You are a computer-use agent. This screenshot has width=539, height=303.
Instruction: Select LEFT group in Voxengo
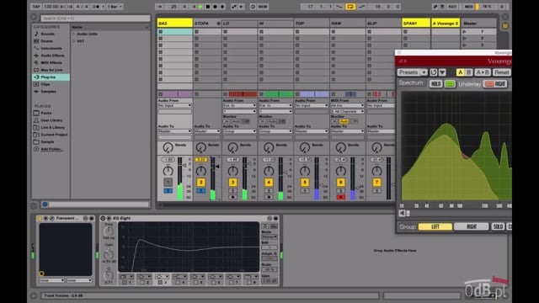point(435,226)
